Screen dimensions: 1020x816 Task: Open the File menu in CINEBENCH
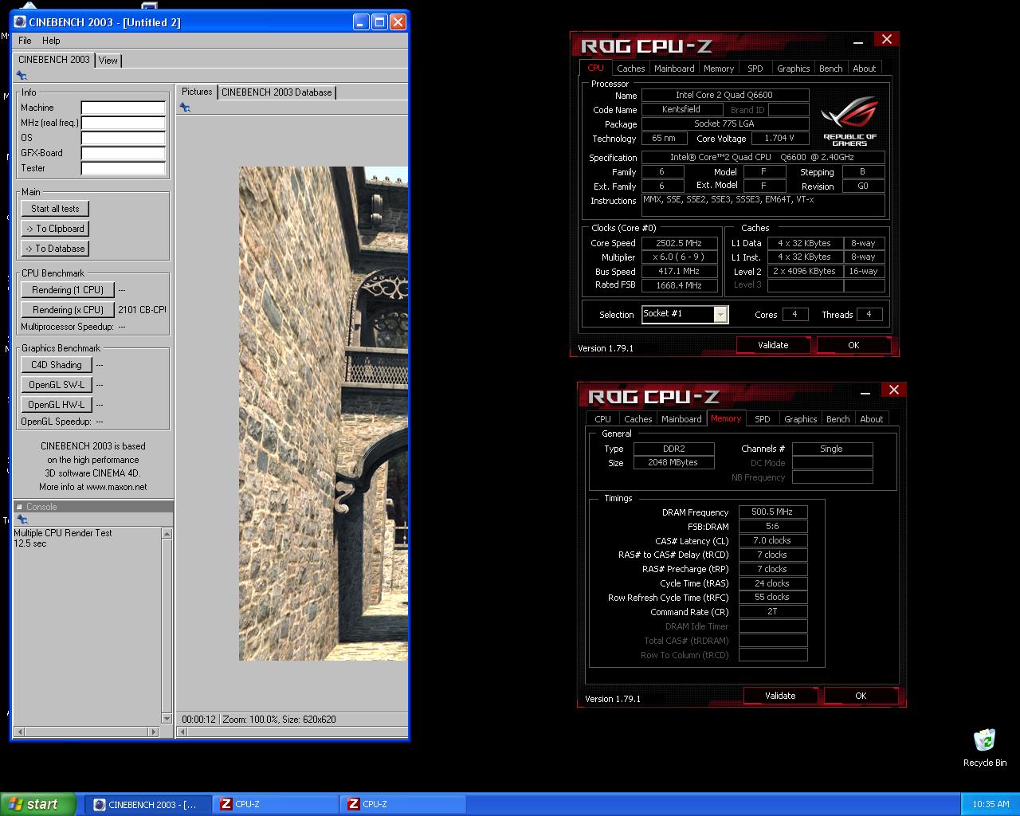point(25,41)
